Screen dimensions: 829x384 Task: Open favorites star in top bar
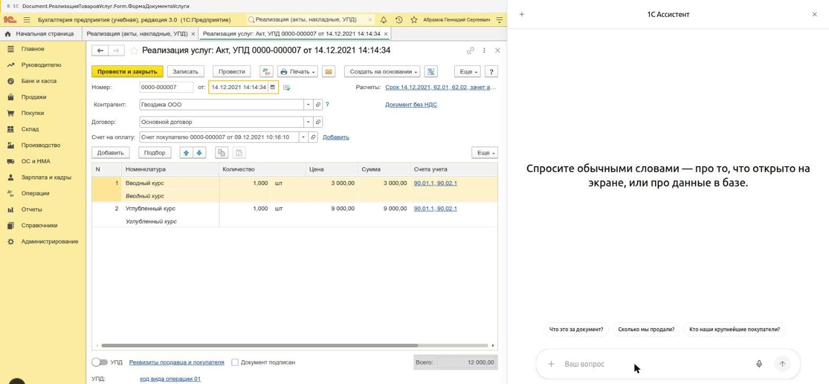(x=414, y=20)
